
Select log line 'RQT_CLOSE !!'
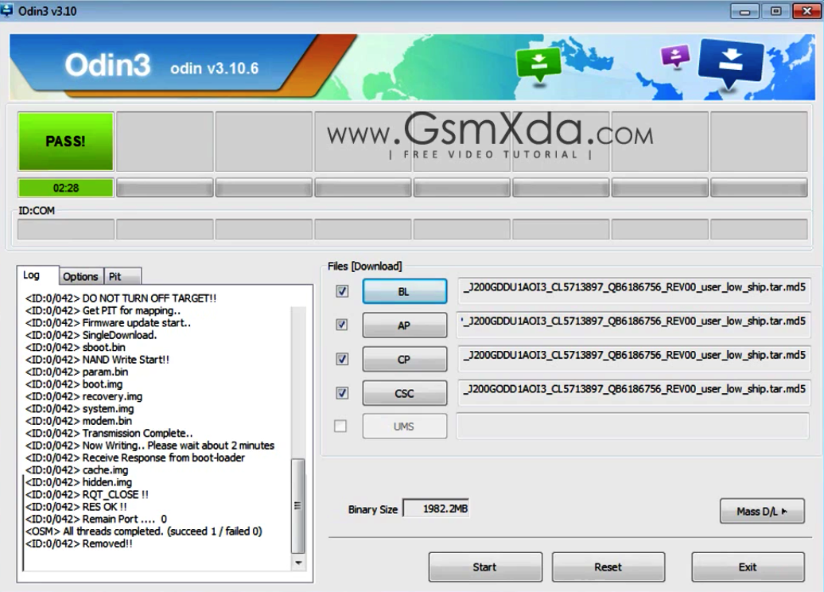tap(87, 495)
